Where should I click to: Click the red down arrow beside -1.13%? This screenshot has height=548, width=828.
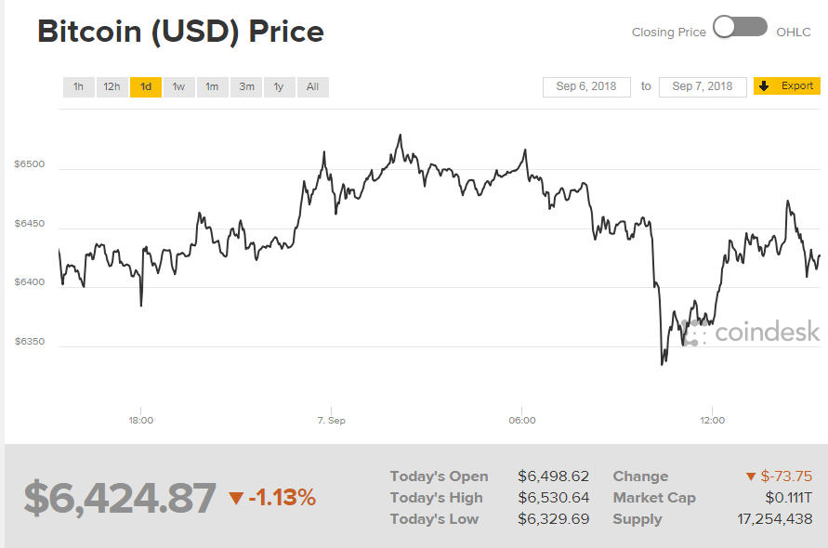coord(236,499)
